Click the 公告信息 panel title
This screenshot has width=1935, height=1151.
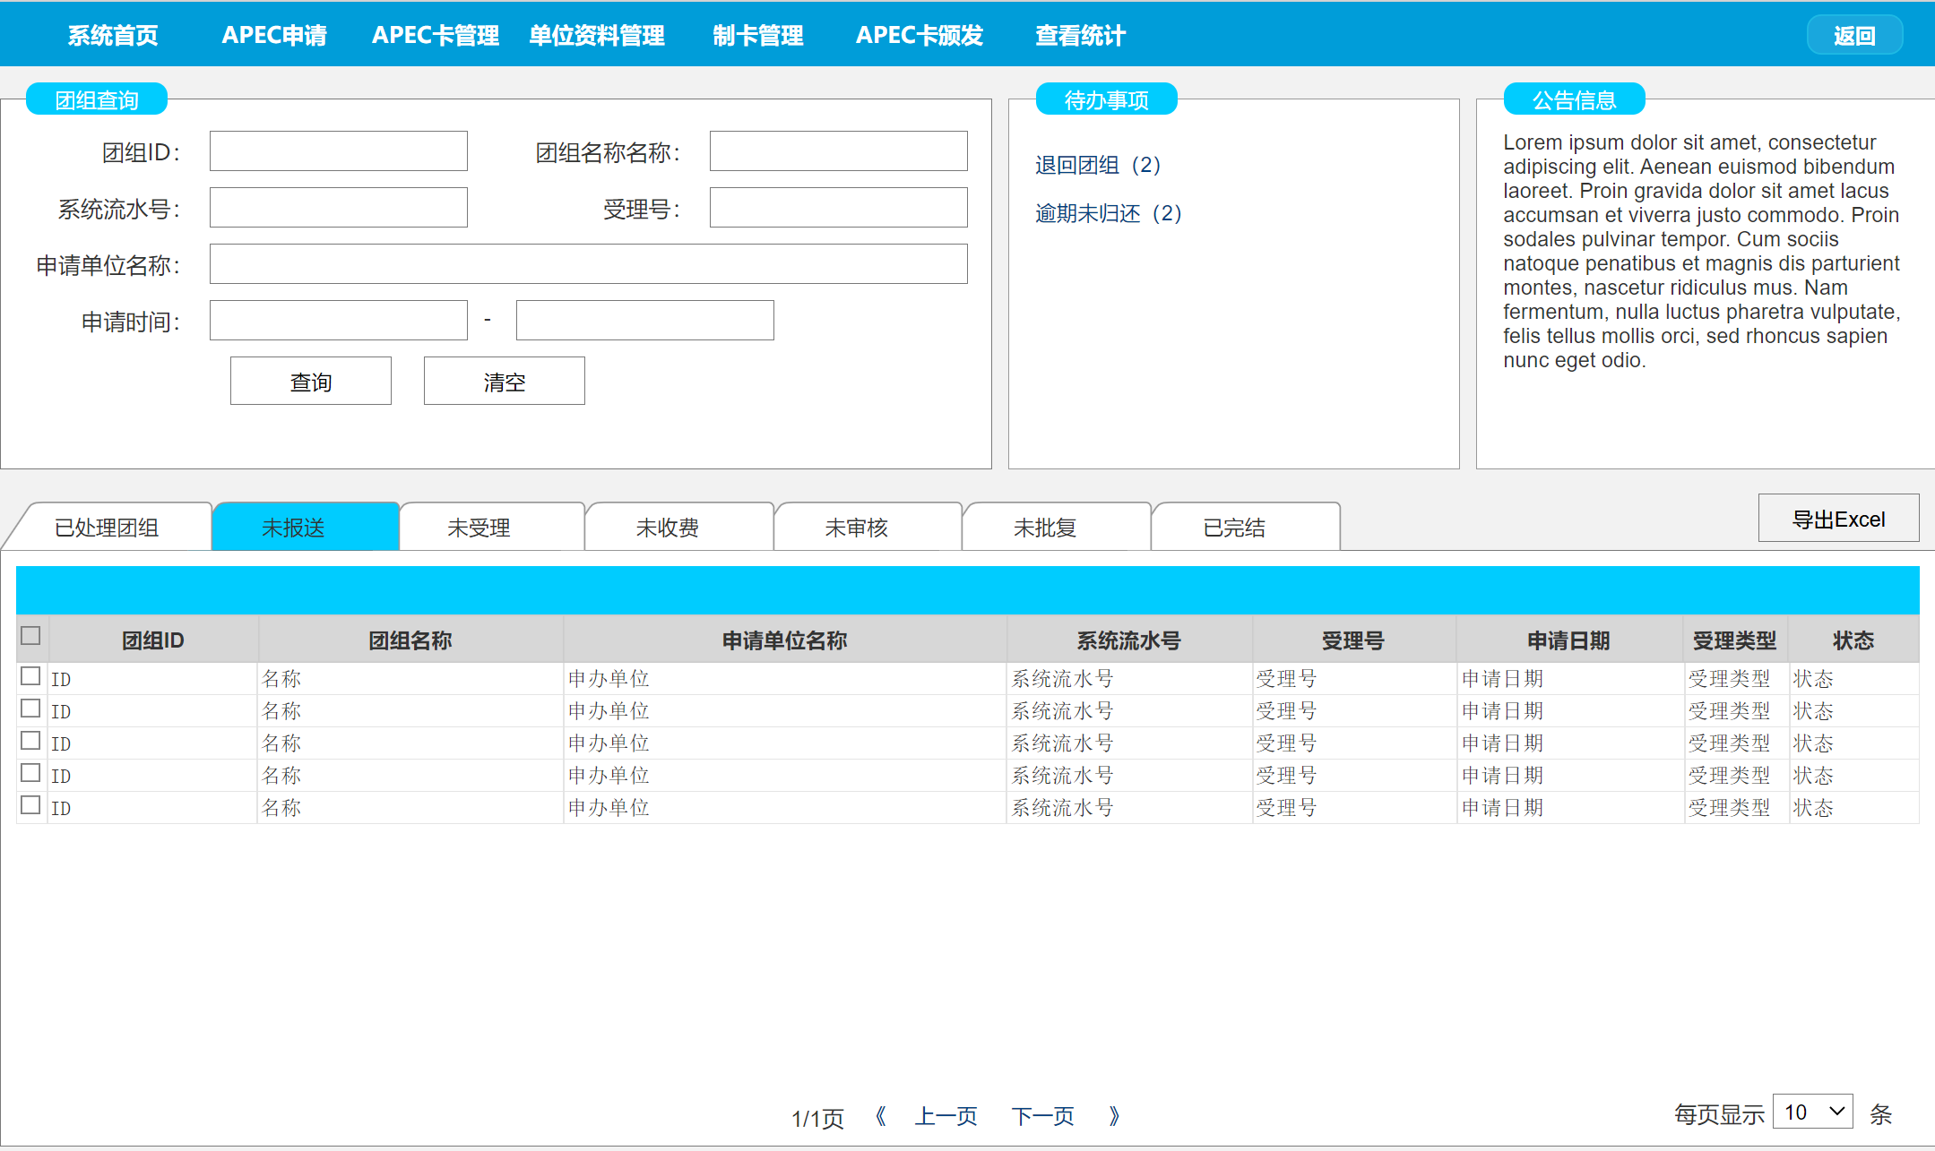[1575, 99]
